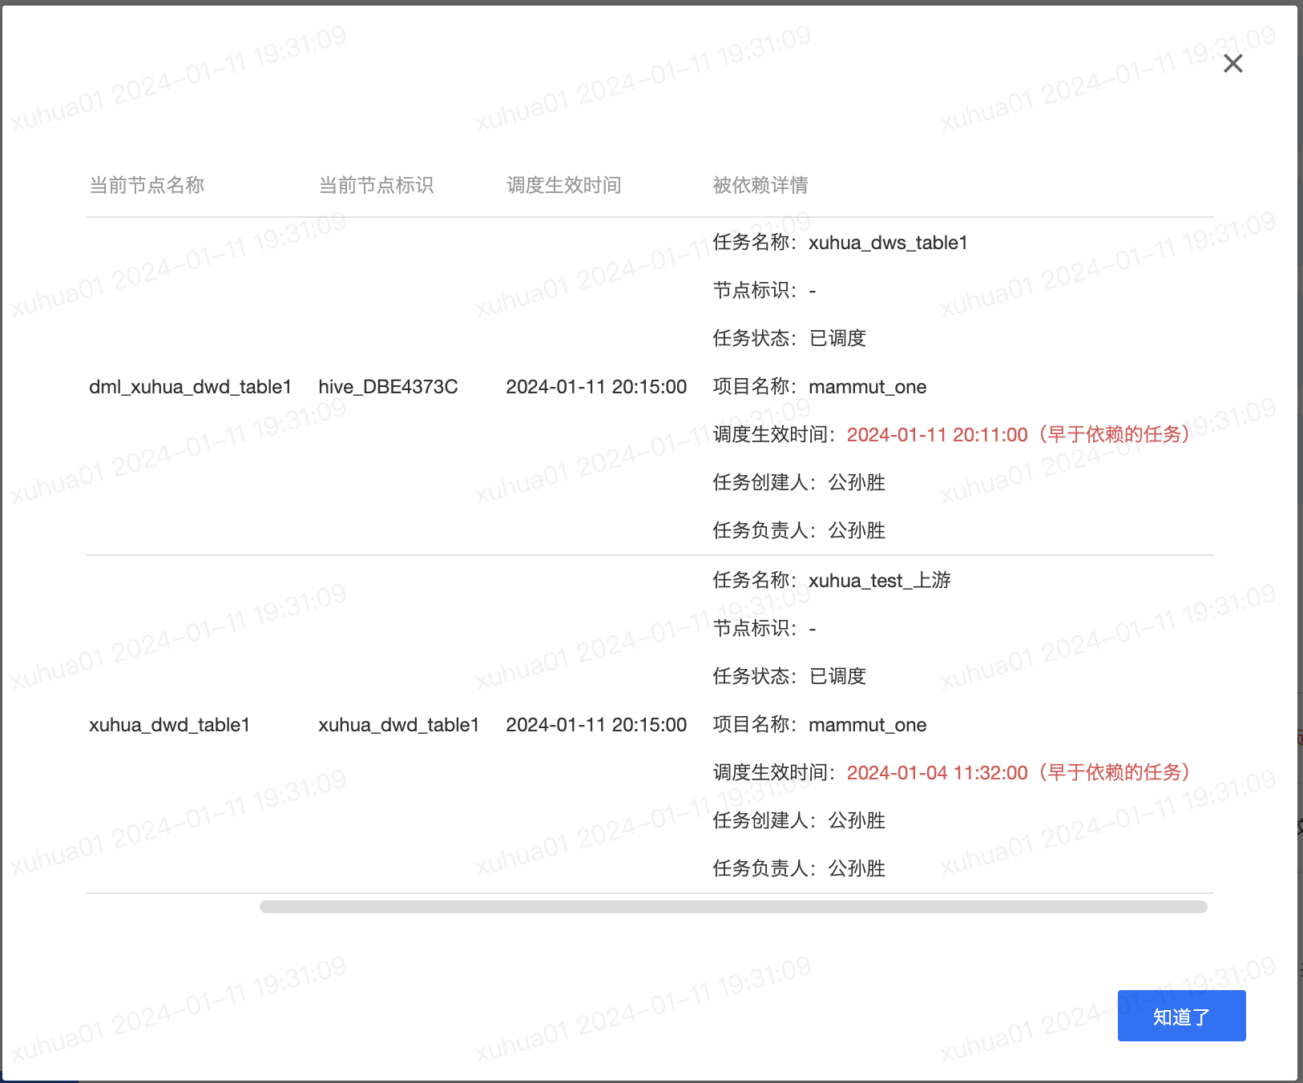Click red time 2024-01-11 20:11:00 warning
1303x1083 pixels.
(1019, 434)
